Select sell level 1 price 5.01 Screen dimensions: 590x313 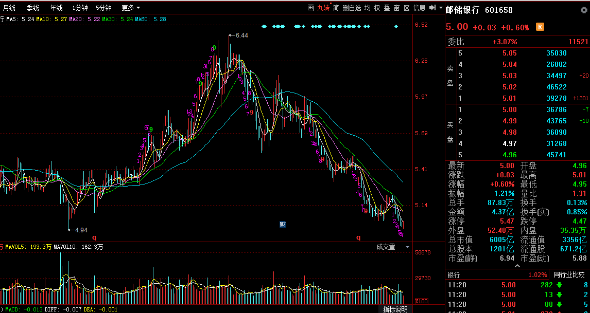tap(510, 98)
